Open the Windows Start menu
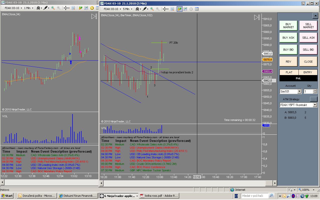Viewport: 320px width, 200px height. (7, 196)
